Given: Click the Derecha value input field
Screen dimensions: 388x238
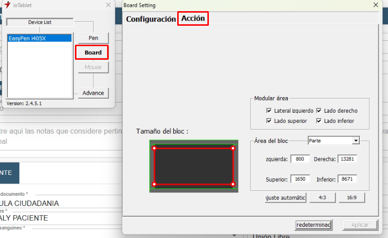Looking at the screenshot, I should [x=347, y=159].
